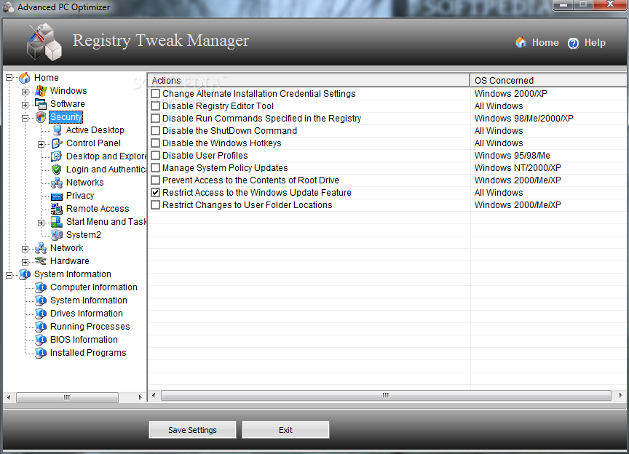Viewport: 629px width, 454px height.
Task: Click the green shield Login and Authentication icon
Action: pos(57,170)
